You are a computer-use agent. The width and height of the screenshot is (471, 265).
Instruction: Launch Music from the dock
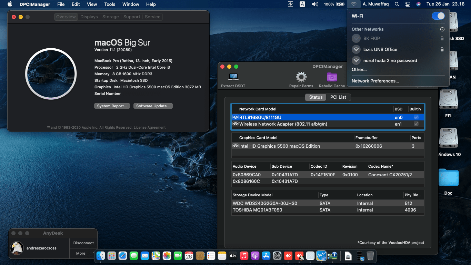click(x=244, y=256)
